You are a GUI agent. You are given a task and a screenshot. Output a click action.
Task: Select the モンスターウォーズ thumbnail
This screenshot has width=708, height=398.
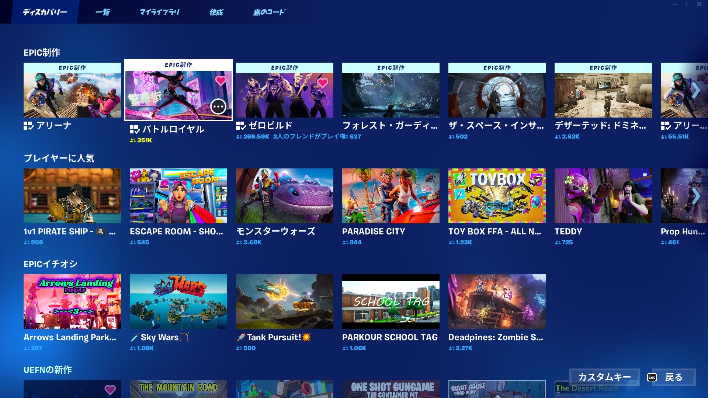coord(285,196)
